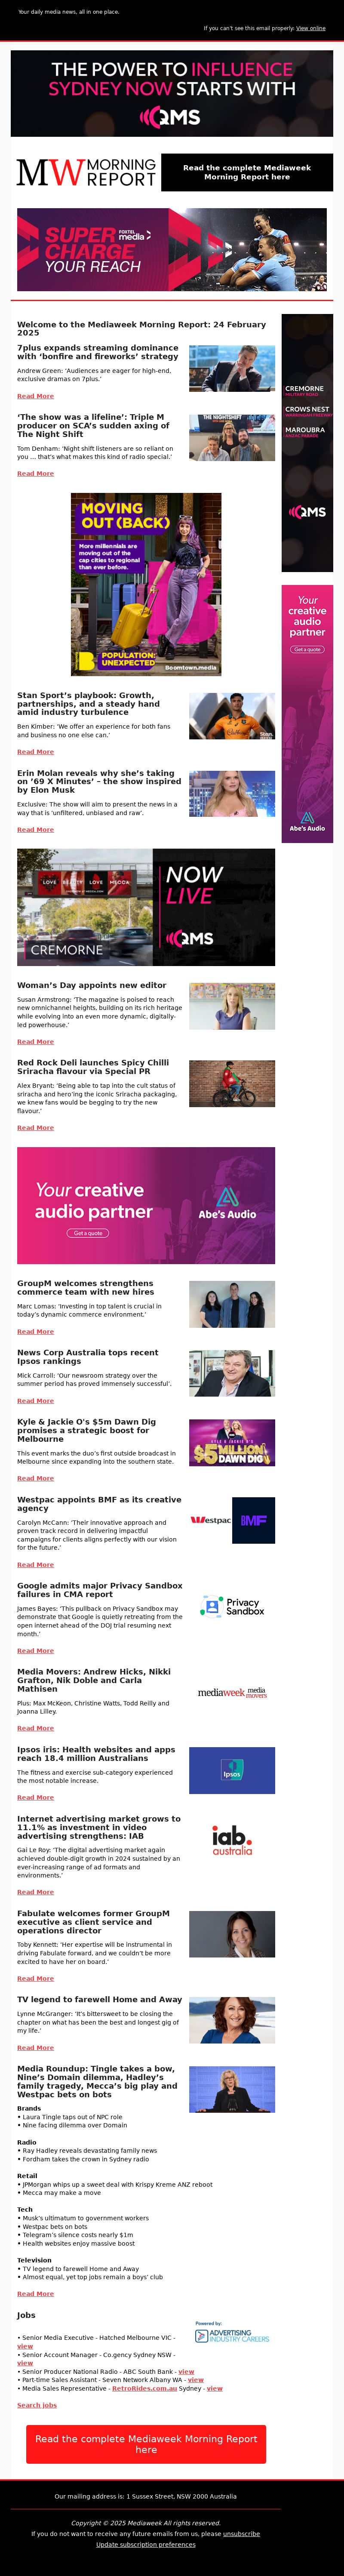Open Update subscription preferences link
This screenshot has height=2576, width=344.
pyautogui.click(x=146, y=2544)
